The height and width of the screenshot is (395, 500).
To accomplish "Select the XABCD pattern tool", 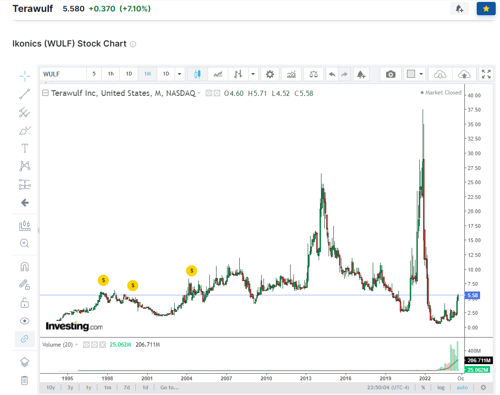I will [x=25, y=166].
